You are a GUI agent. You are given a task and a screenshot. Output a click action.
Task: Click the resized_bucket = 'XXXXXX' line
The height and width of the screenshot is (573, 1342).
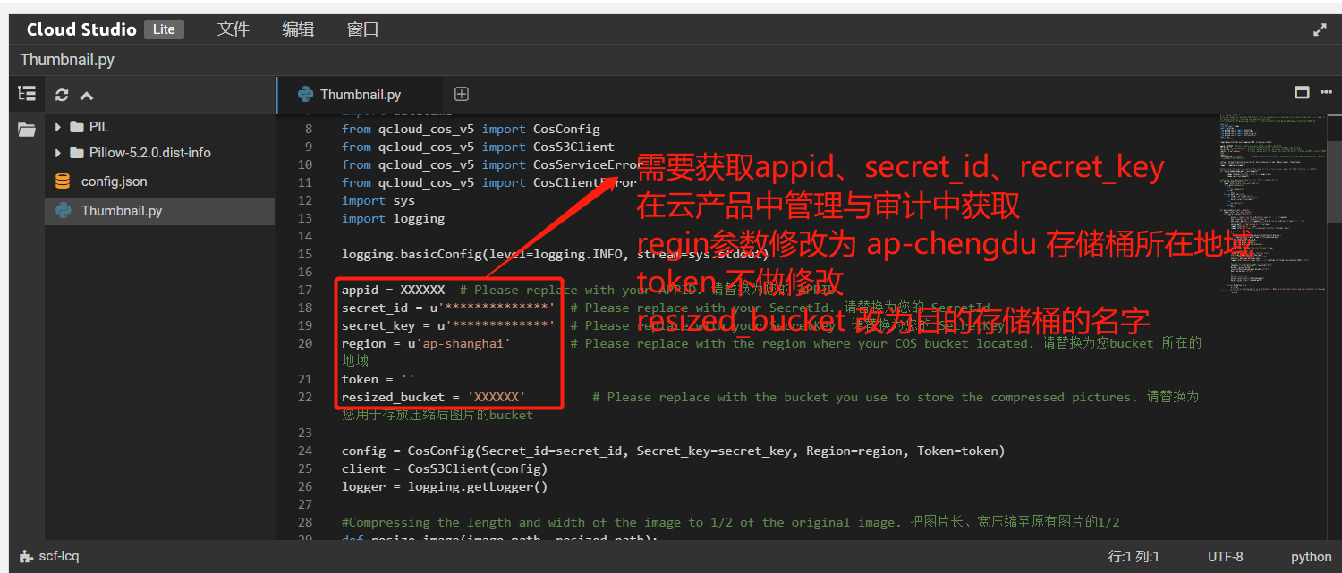click(x=433, y=397)
